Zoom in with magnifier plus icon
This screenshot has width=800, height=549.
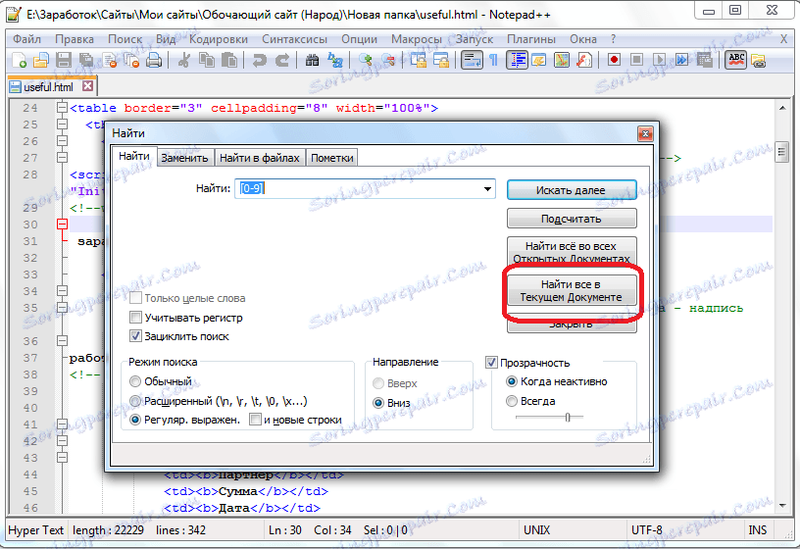coord(366,60)
